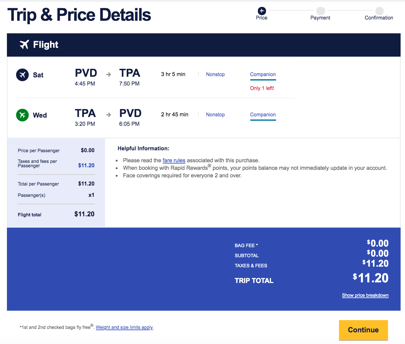Image resolution: width=405 pixels, height=344 pixels.
Task: Expand Show price breakdown
Action: pyautogui.click(x=365, y=295)
